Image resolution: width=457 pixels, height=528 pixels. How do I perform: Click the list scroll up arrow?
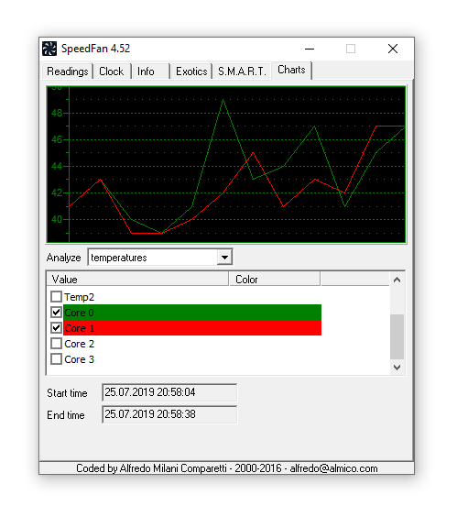[x=397, y=280]
